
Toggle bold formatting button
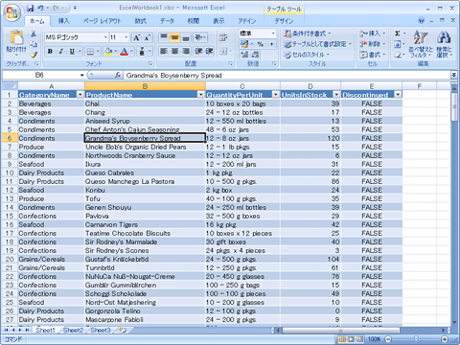tap(50, 51)
